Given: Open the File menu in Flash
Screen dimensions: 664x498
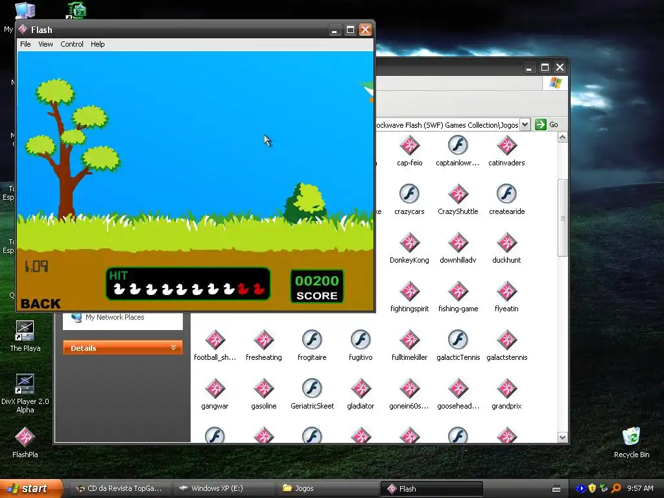Looking at the screenshot, I should (25, 44).
